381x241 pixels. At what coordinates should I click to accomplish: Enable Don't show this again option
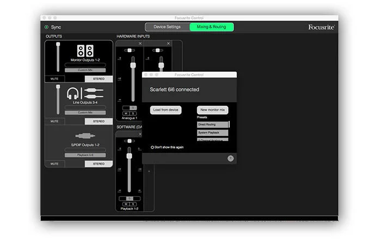point(152,147)
